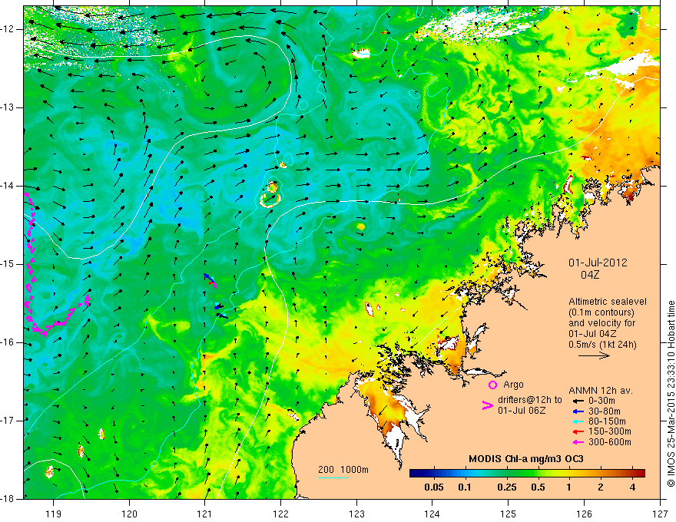Click the longitude axis label 123
The width and height of the screenshot is (676, 522).
point(356,514)
